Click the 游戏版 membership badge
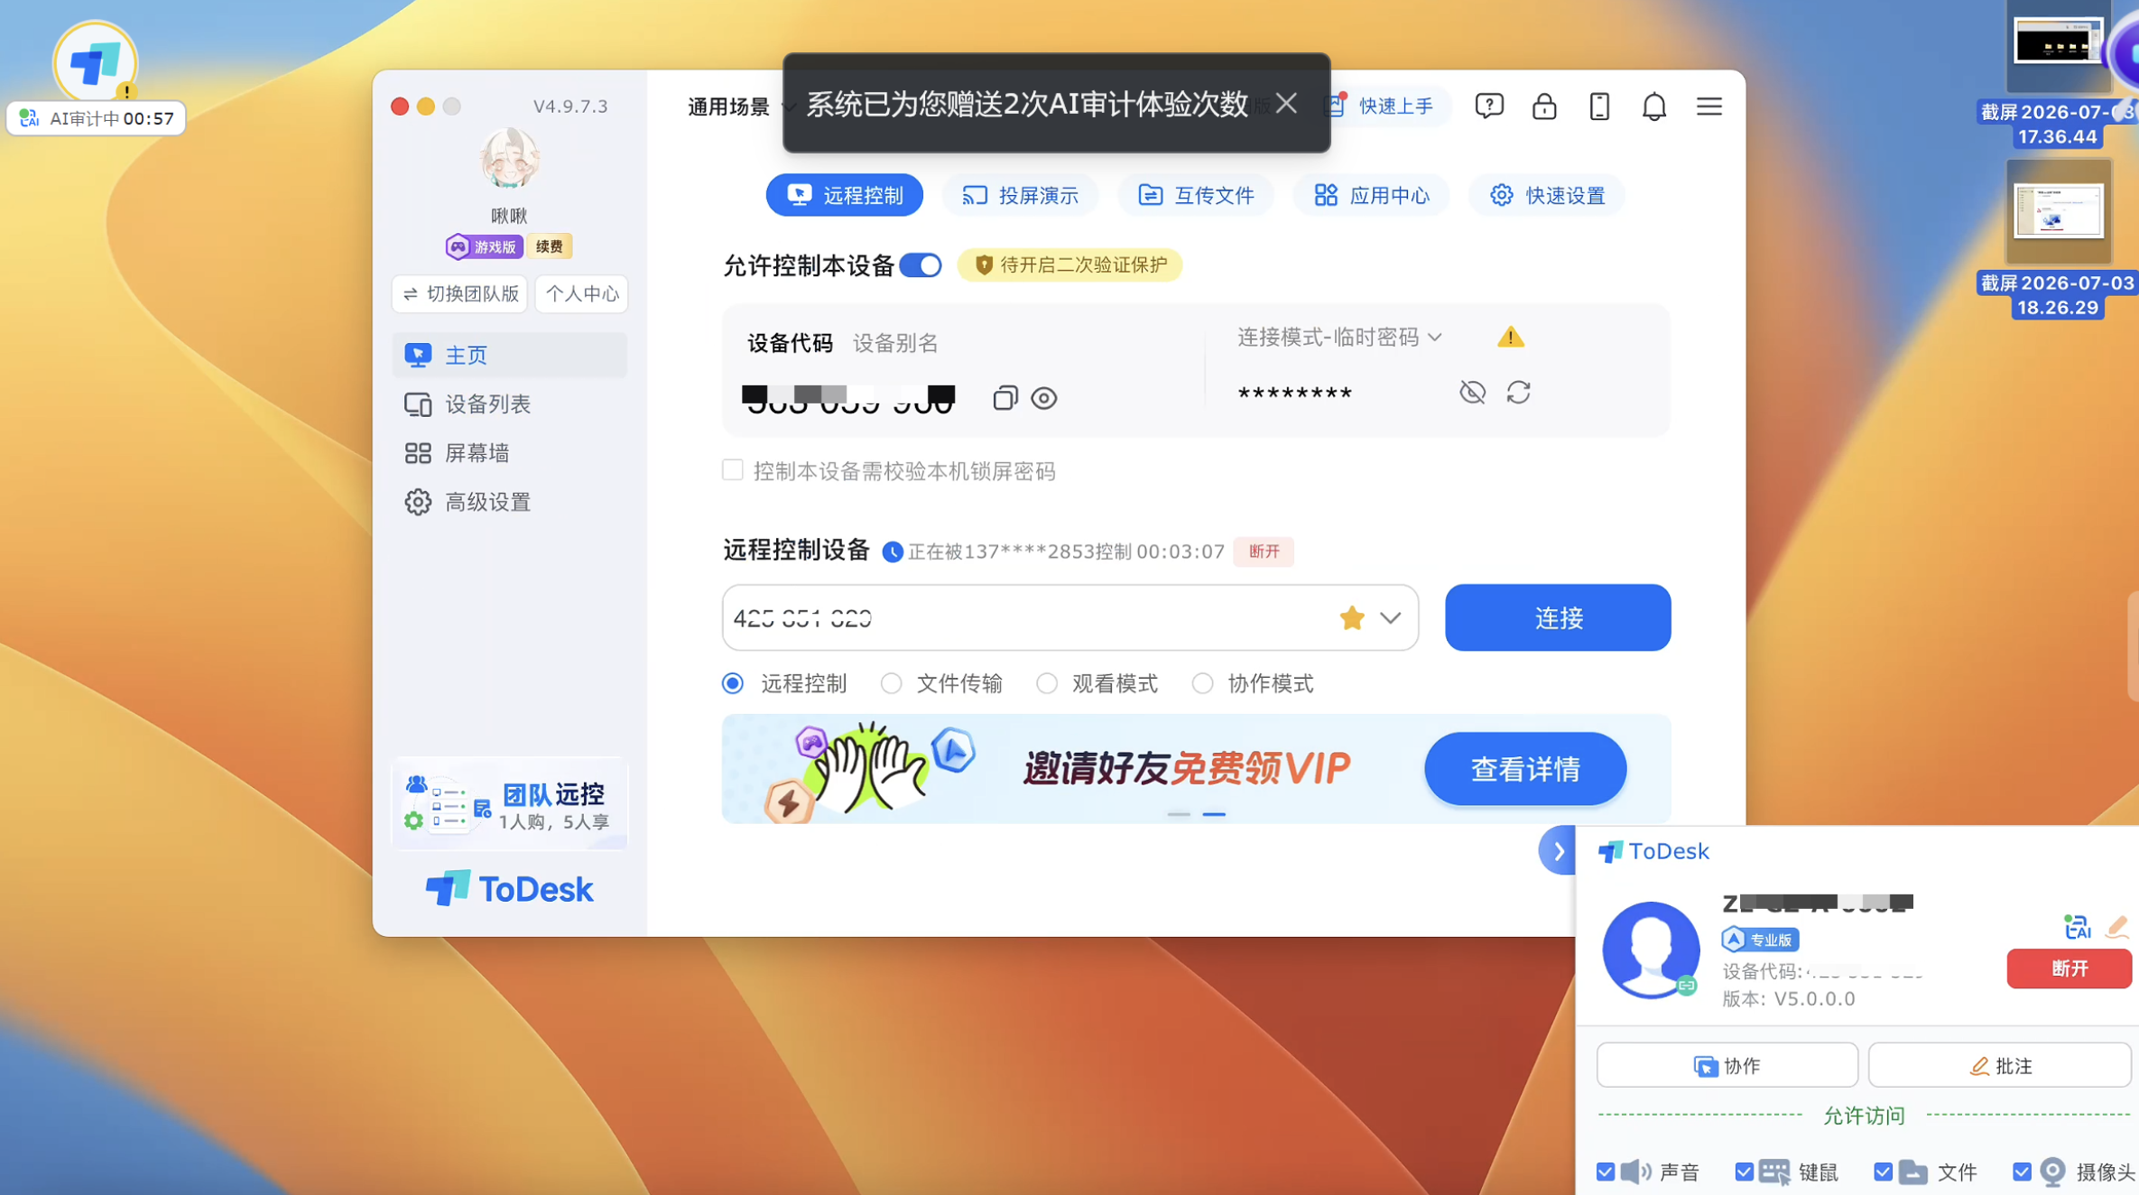 pos(485,246)
